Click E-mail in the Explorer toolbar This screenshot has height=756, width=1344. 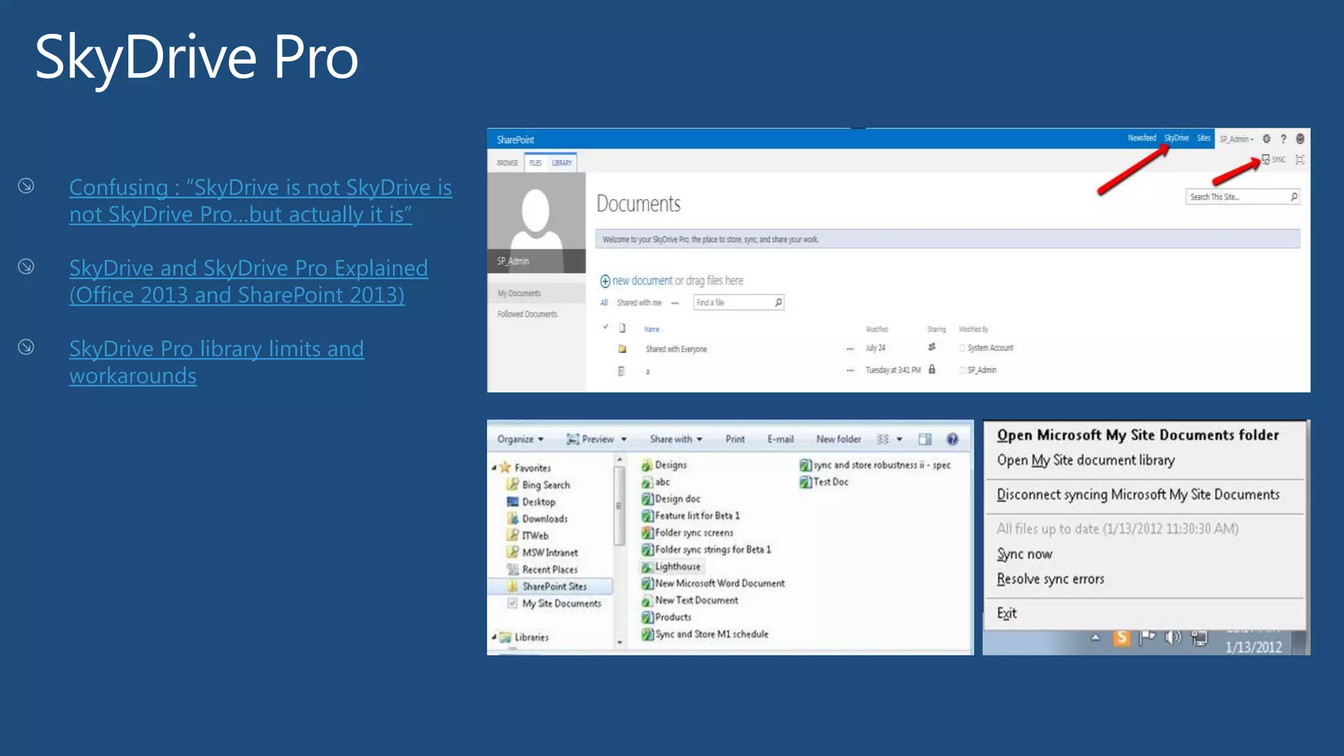coord(780,439)
